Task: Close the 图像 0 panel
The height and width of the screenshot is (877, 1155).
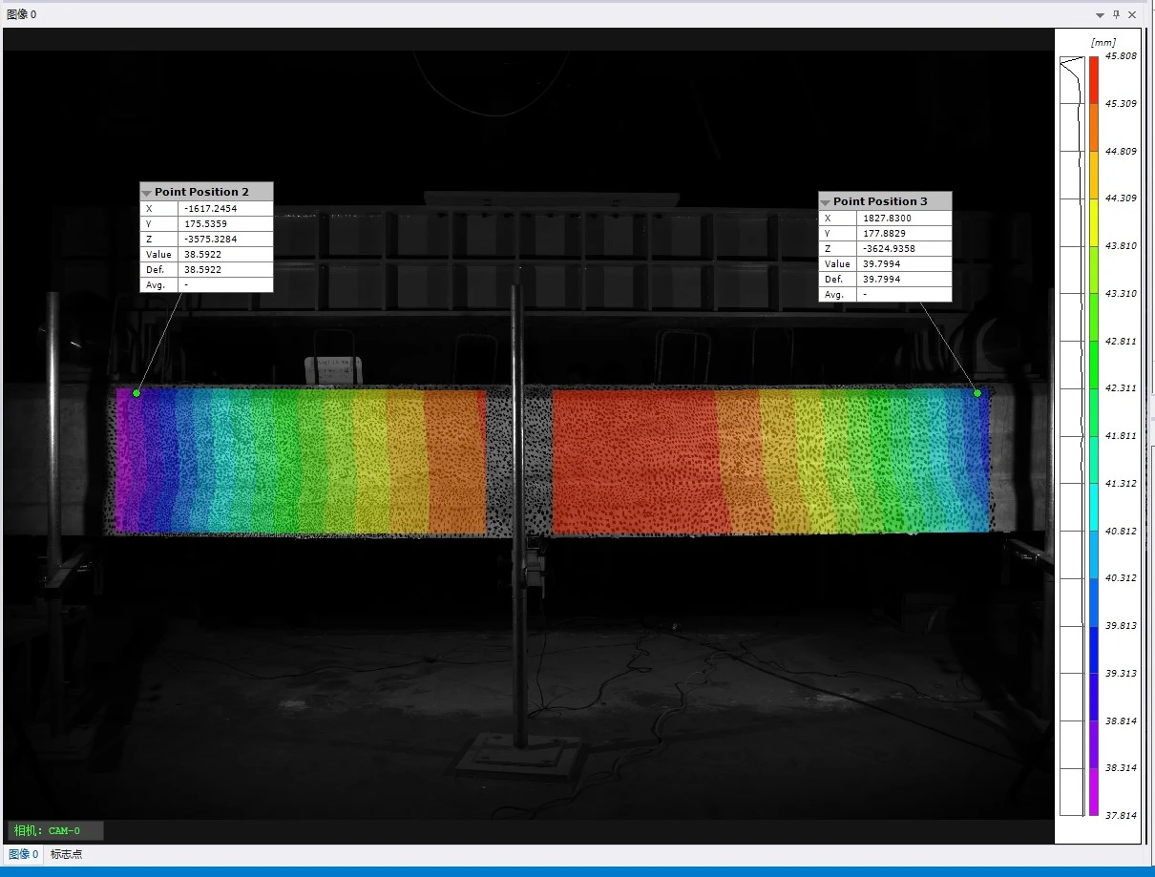Action: tap(1132, 14)
